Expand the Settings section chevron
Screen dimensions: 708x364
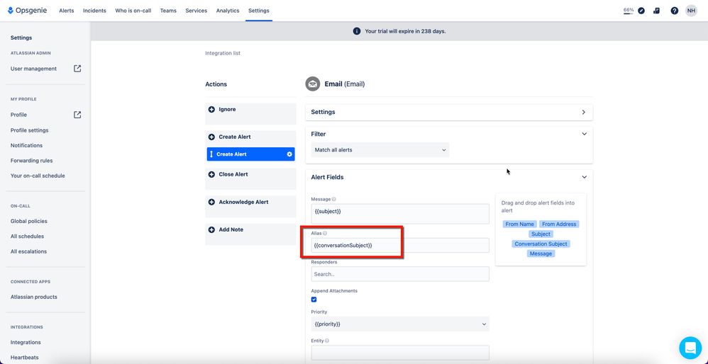tap(584, 112)
